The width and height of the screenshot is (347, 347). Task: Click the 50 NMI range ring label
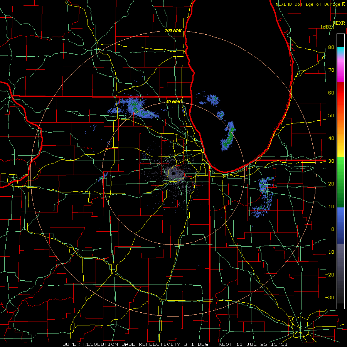[173, 102]
